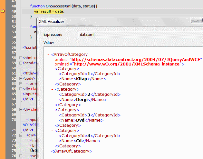Collapse the div outline at line 72

pyautogui.click(x=21, y=135)
